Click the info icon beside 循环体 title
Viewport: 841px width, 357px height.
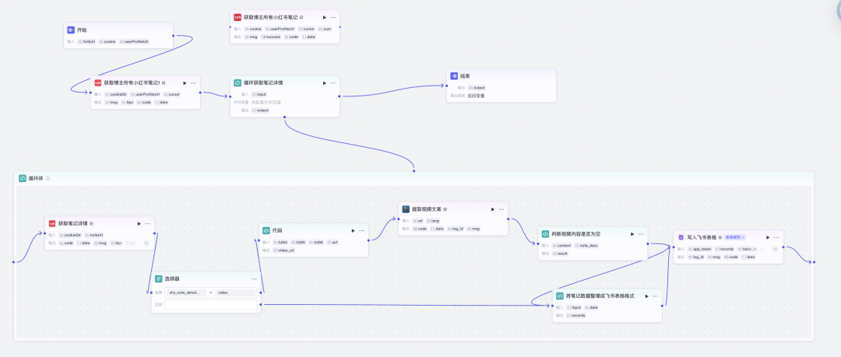click(48, 179)
